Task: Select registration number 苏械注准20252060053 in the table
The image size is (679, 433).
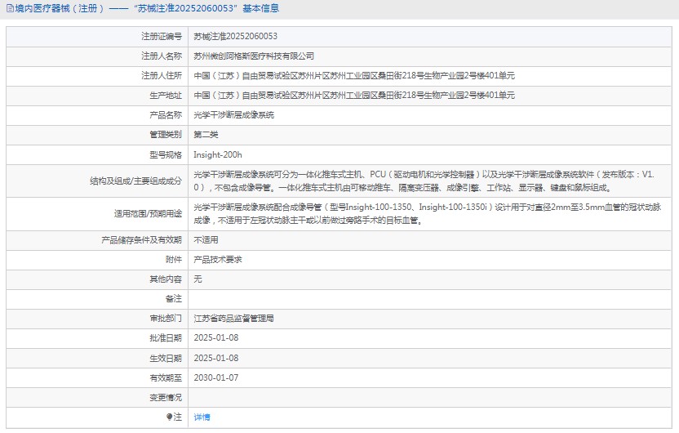Action: coord(235,37)
